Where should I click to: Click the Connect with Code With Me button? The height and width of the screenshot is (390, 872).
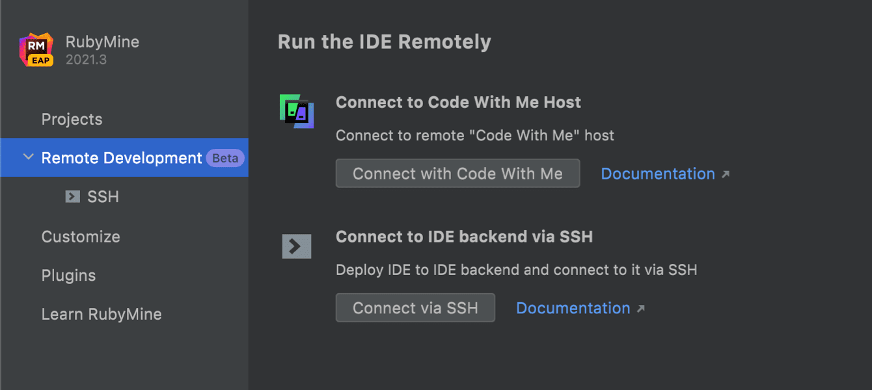coord(457,174)
